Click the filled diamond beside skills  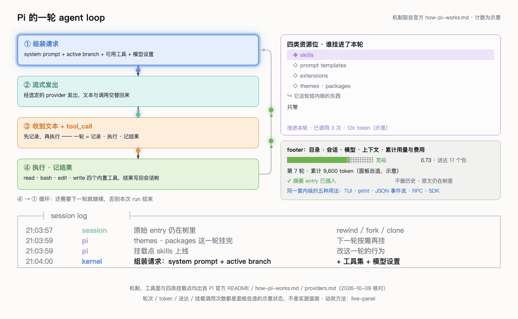pyautogui.click(x=295, y=55)
